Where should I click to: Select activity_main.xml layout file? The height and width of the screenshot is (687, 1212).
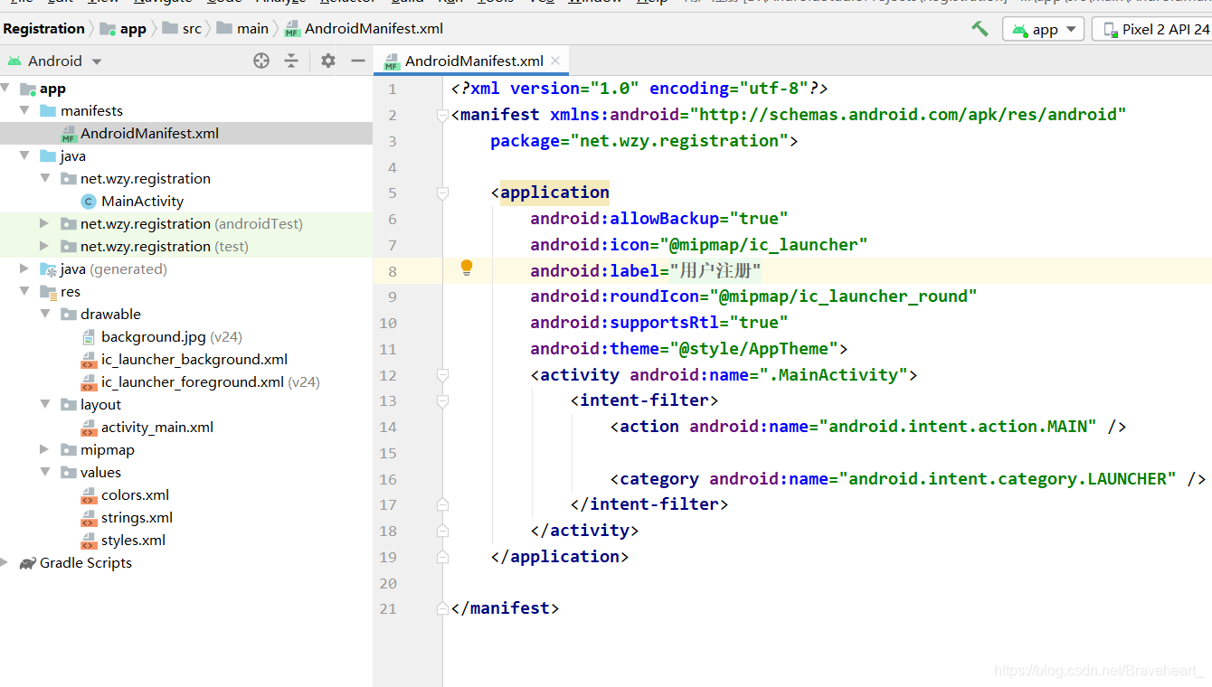click(157, 428)
